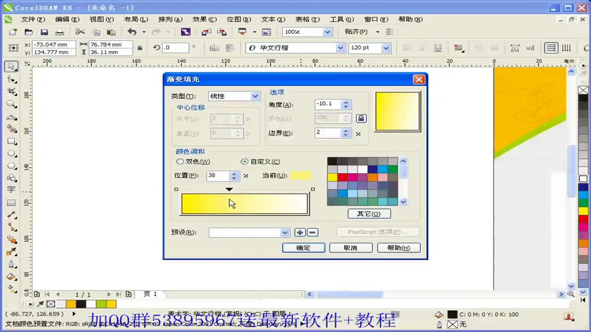Click the 页 1 page tab
591x332 pixels.
point(150,294)
